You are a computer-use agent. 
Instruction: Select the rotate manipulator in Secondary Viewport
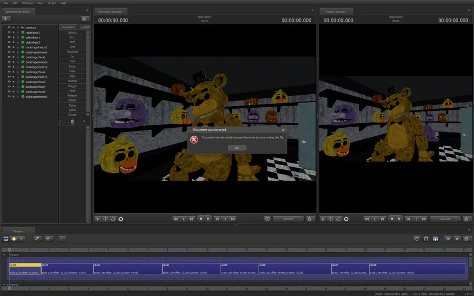pos(113,219)
